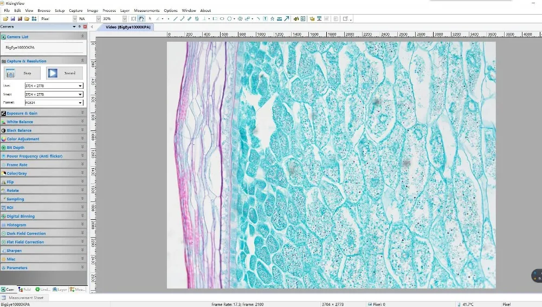Expand the Exposure & Gain section
Image resolution: width=542 pixels, height=307 pixels.
(43, 113)
